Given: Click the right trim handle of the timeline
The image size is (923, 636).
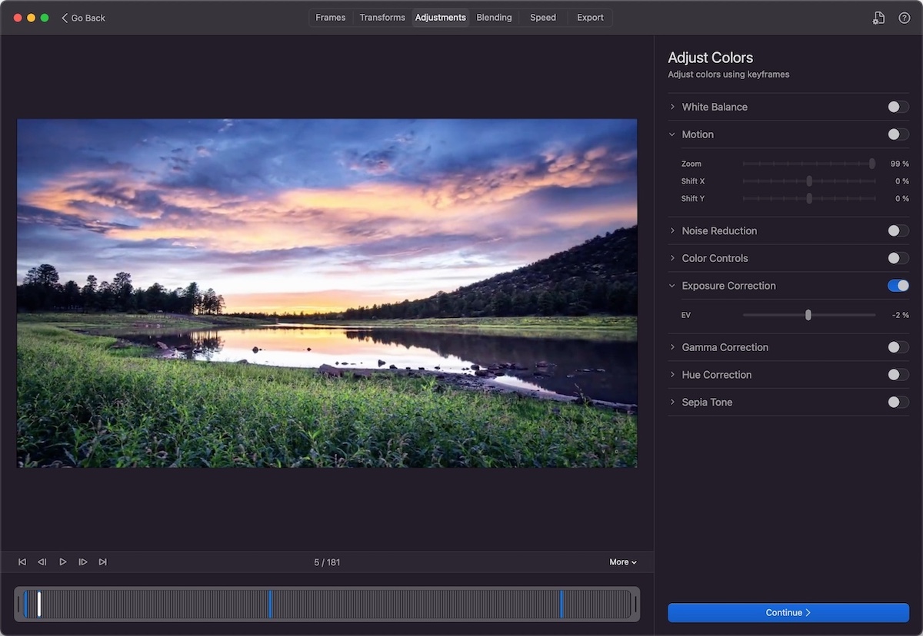Looking at the screenshot, I should click(635, 604).
